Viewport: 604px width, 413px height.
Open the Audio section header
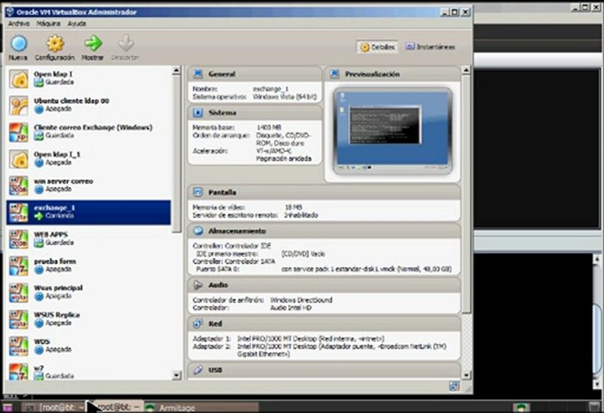[324, 285]
